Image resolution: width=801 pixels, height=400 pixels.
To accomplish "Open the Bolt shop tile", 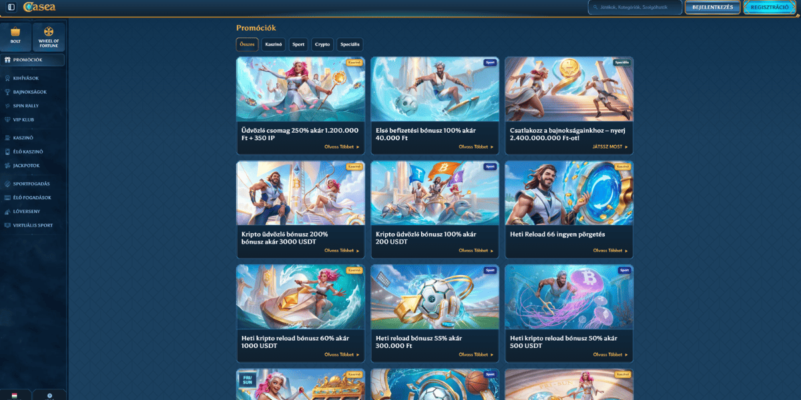I will tap(15, 36).
